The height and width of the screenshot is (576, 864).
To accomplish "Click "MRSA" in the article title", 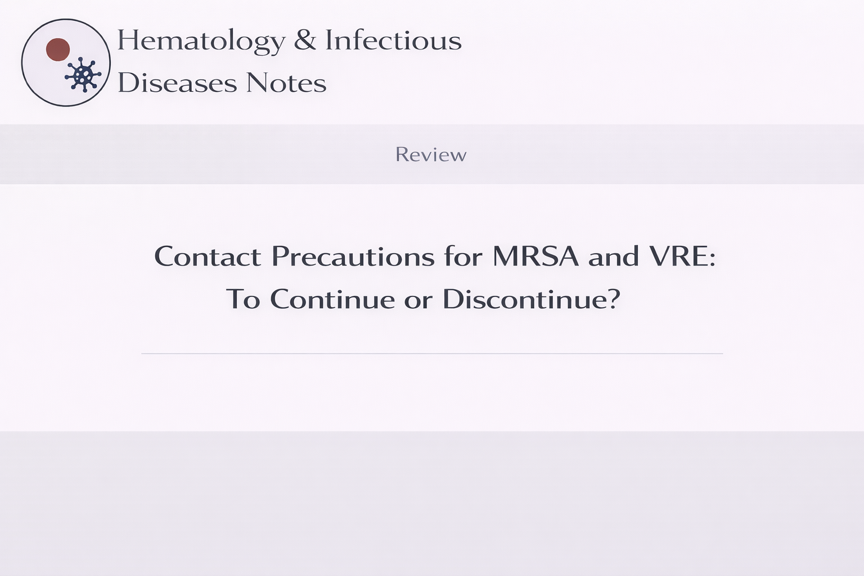I will (535, 256).
